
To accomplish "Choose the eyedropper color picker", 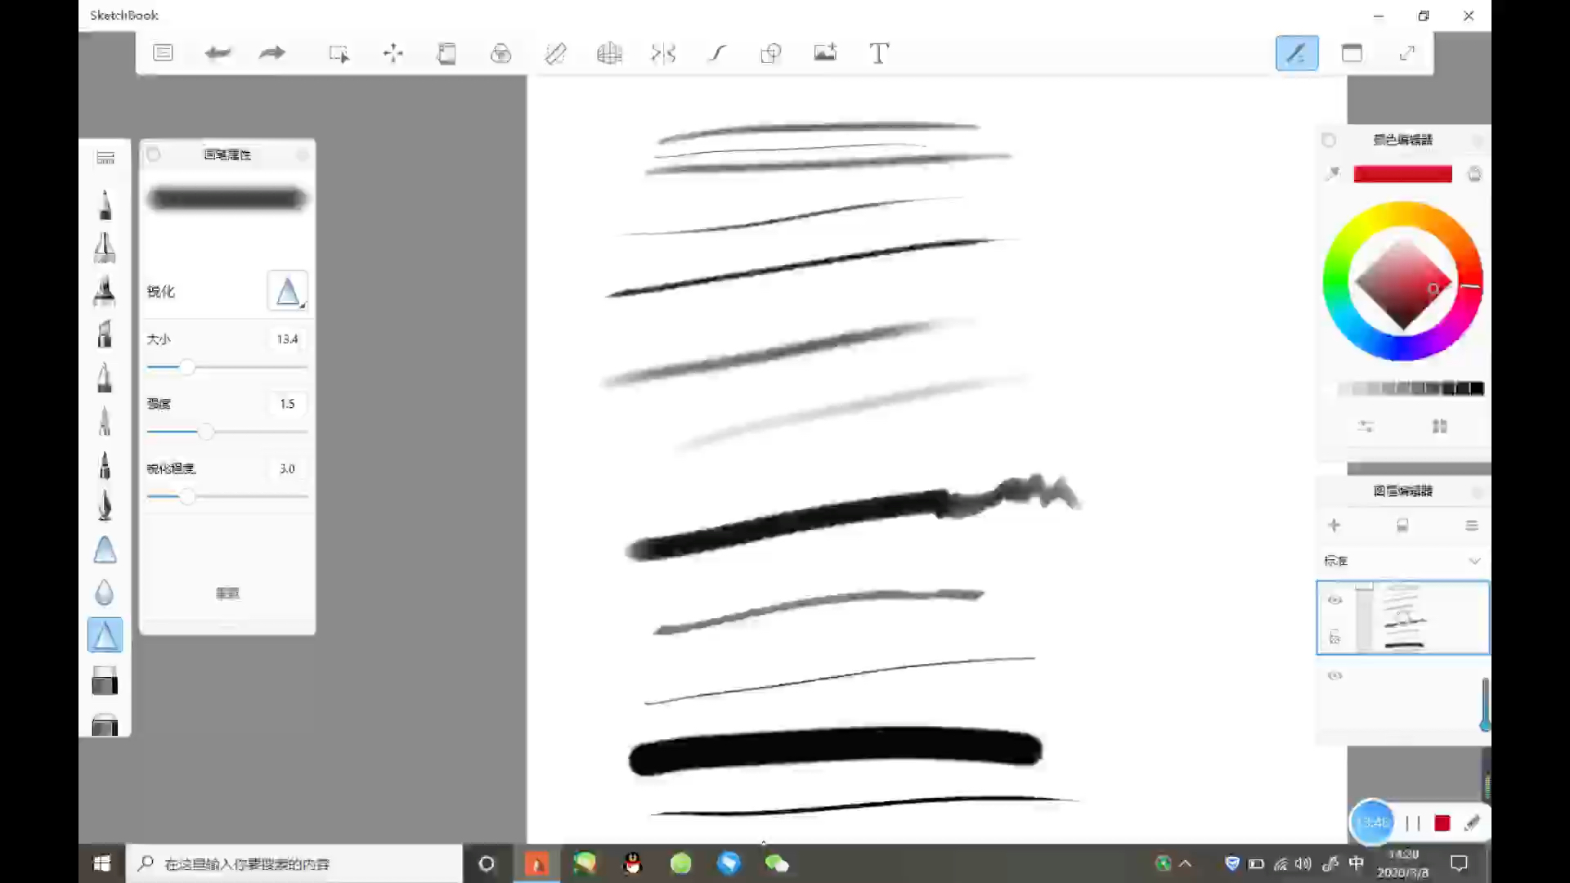I will point(1333,173).
